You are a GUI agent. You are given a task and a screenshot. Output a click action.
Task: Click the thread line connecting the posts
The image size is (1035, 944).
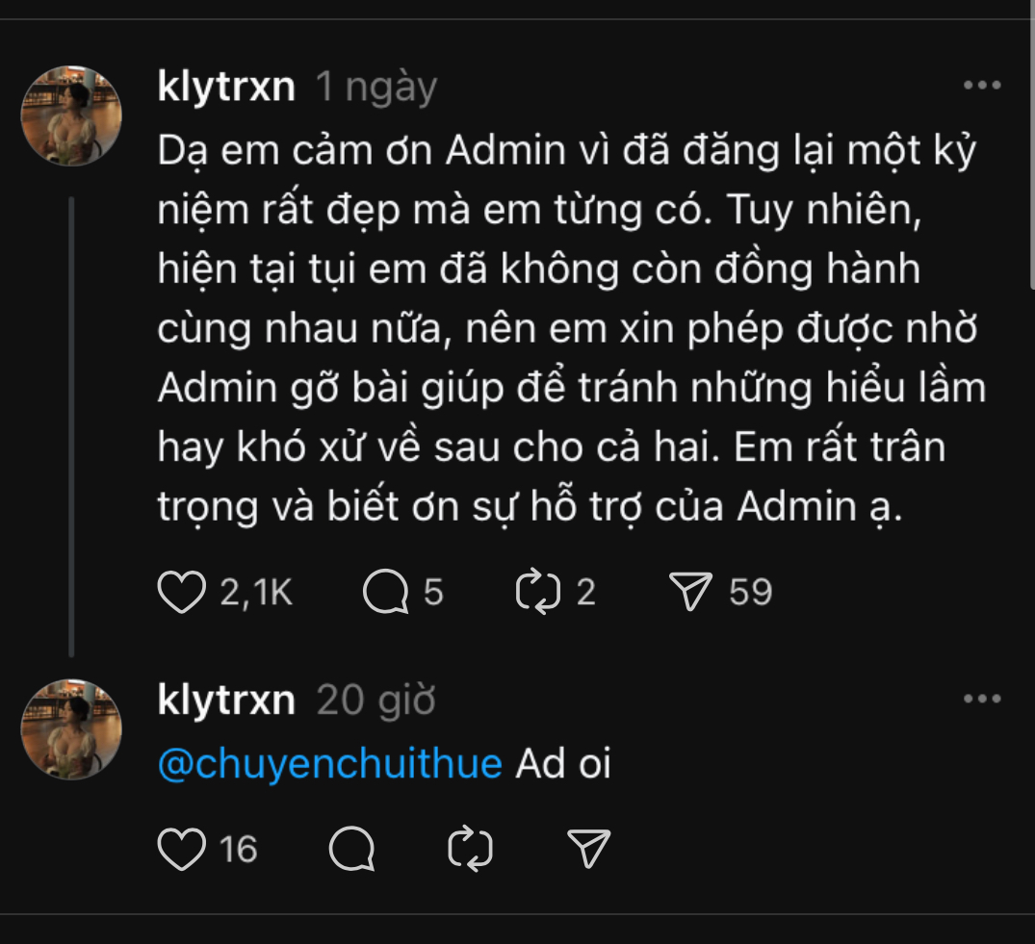[71, 423]
